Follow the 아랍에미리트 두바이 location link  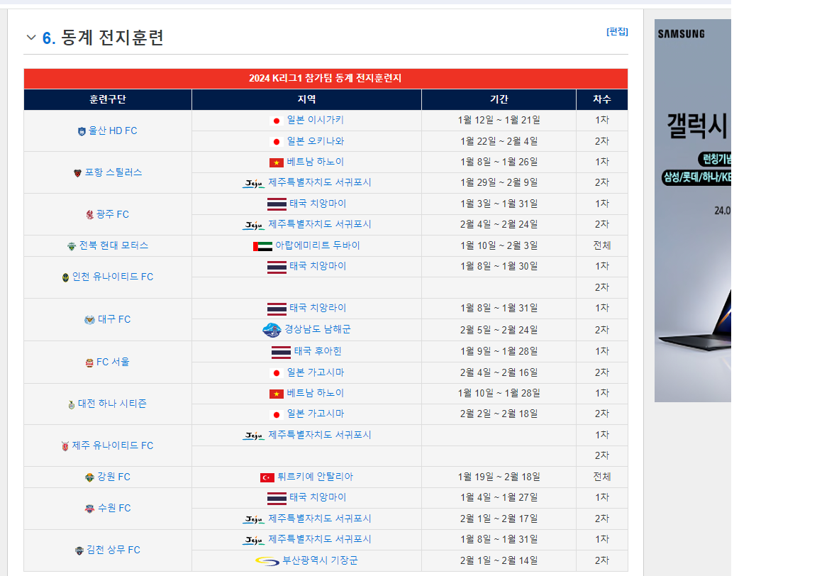[317, 245]
